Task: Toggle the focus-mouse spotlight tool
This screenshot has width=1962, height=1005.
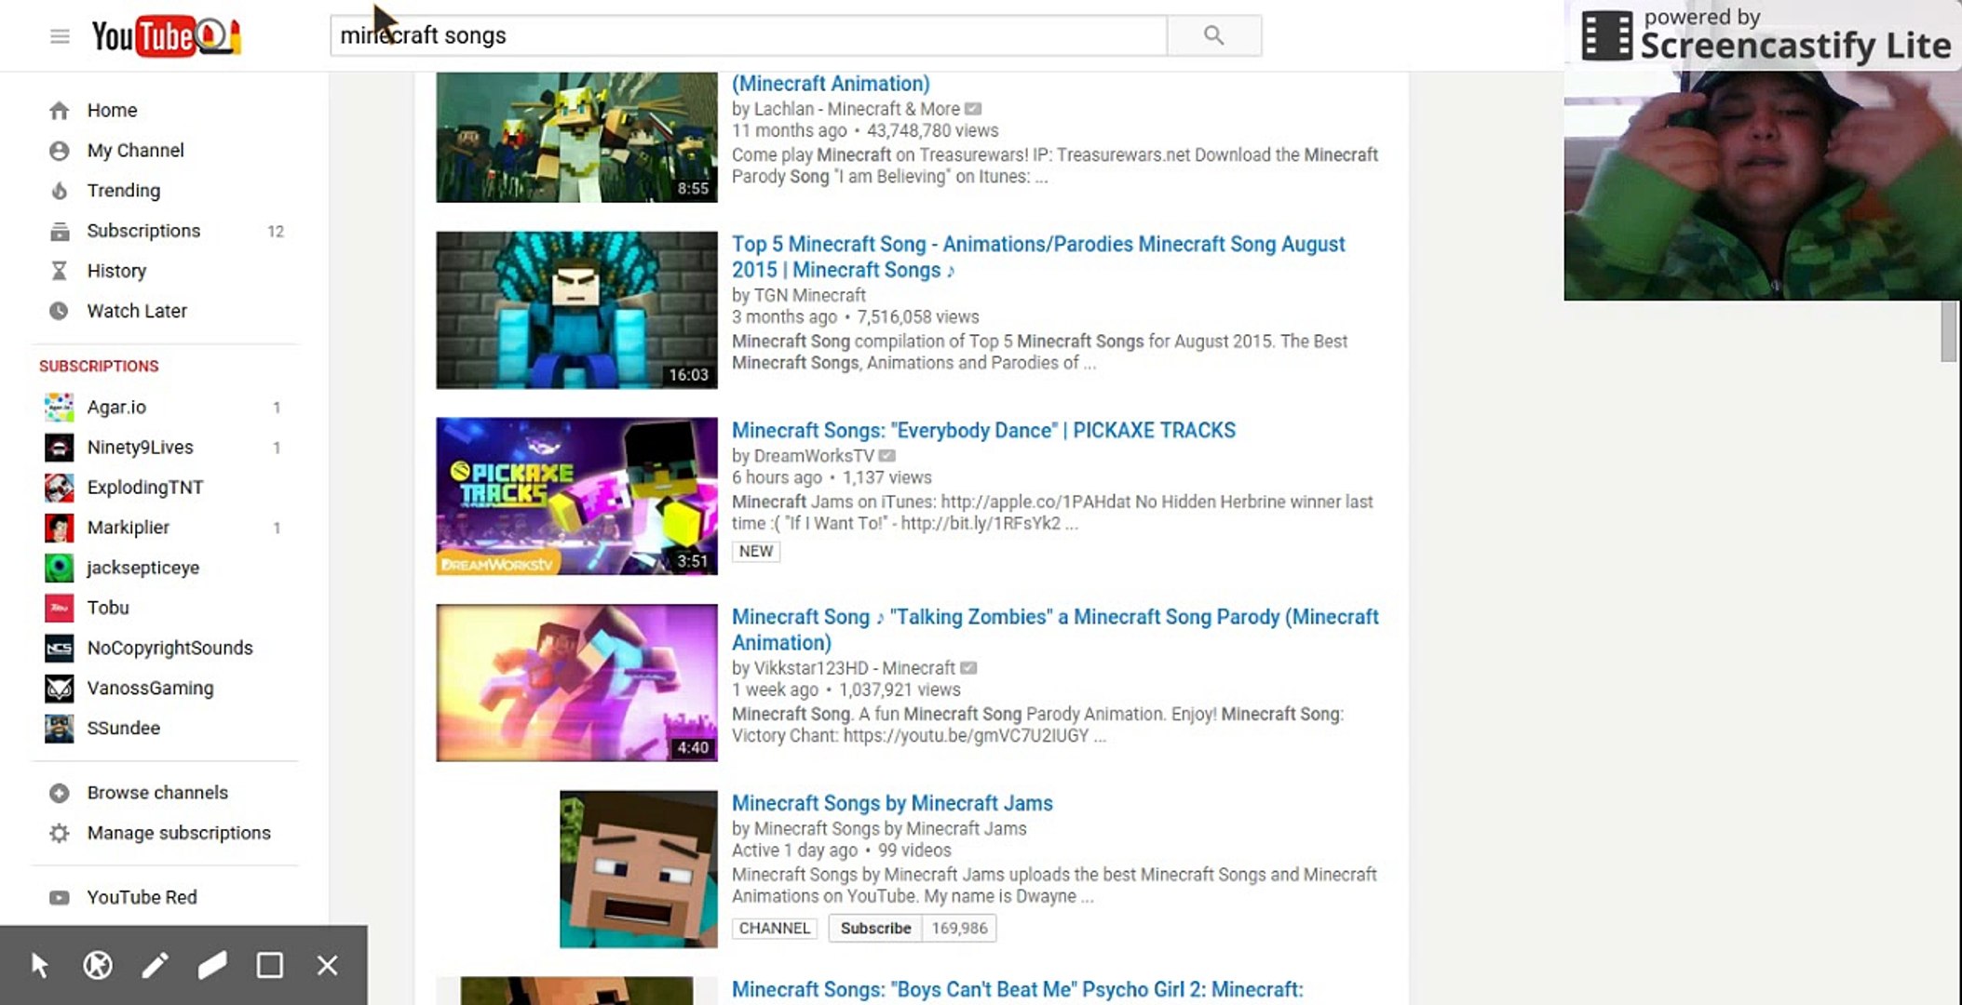Action: click(97, 965)
